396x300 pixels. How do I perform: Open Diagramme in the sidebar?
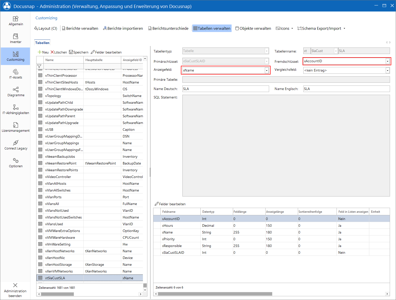[15, 92]
